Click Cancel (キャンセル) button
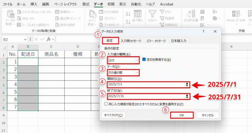Image resolution: width=252 pixels, height=133 pixels. point(208,115)
